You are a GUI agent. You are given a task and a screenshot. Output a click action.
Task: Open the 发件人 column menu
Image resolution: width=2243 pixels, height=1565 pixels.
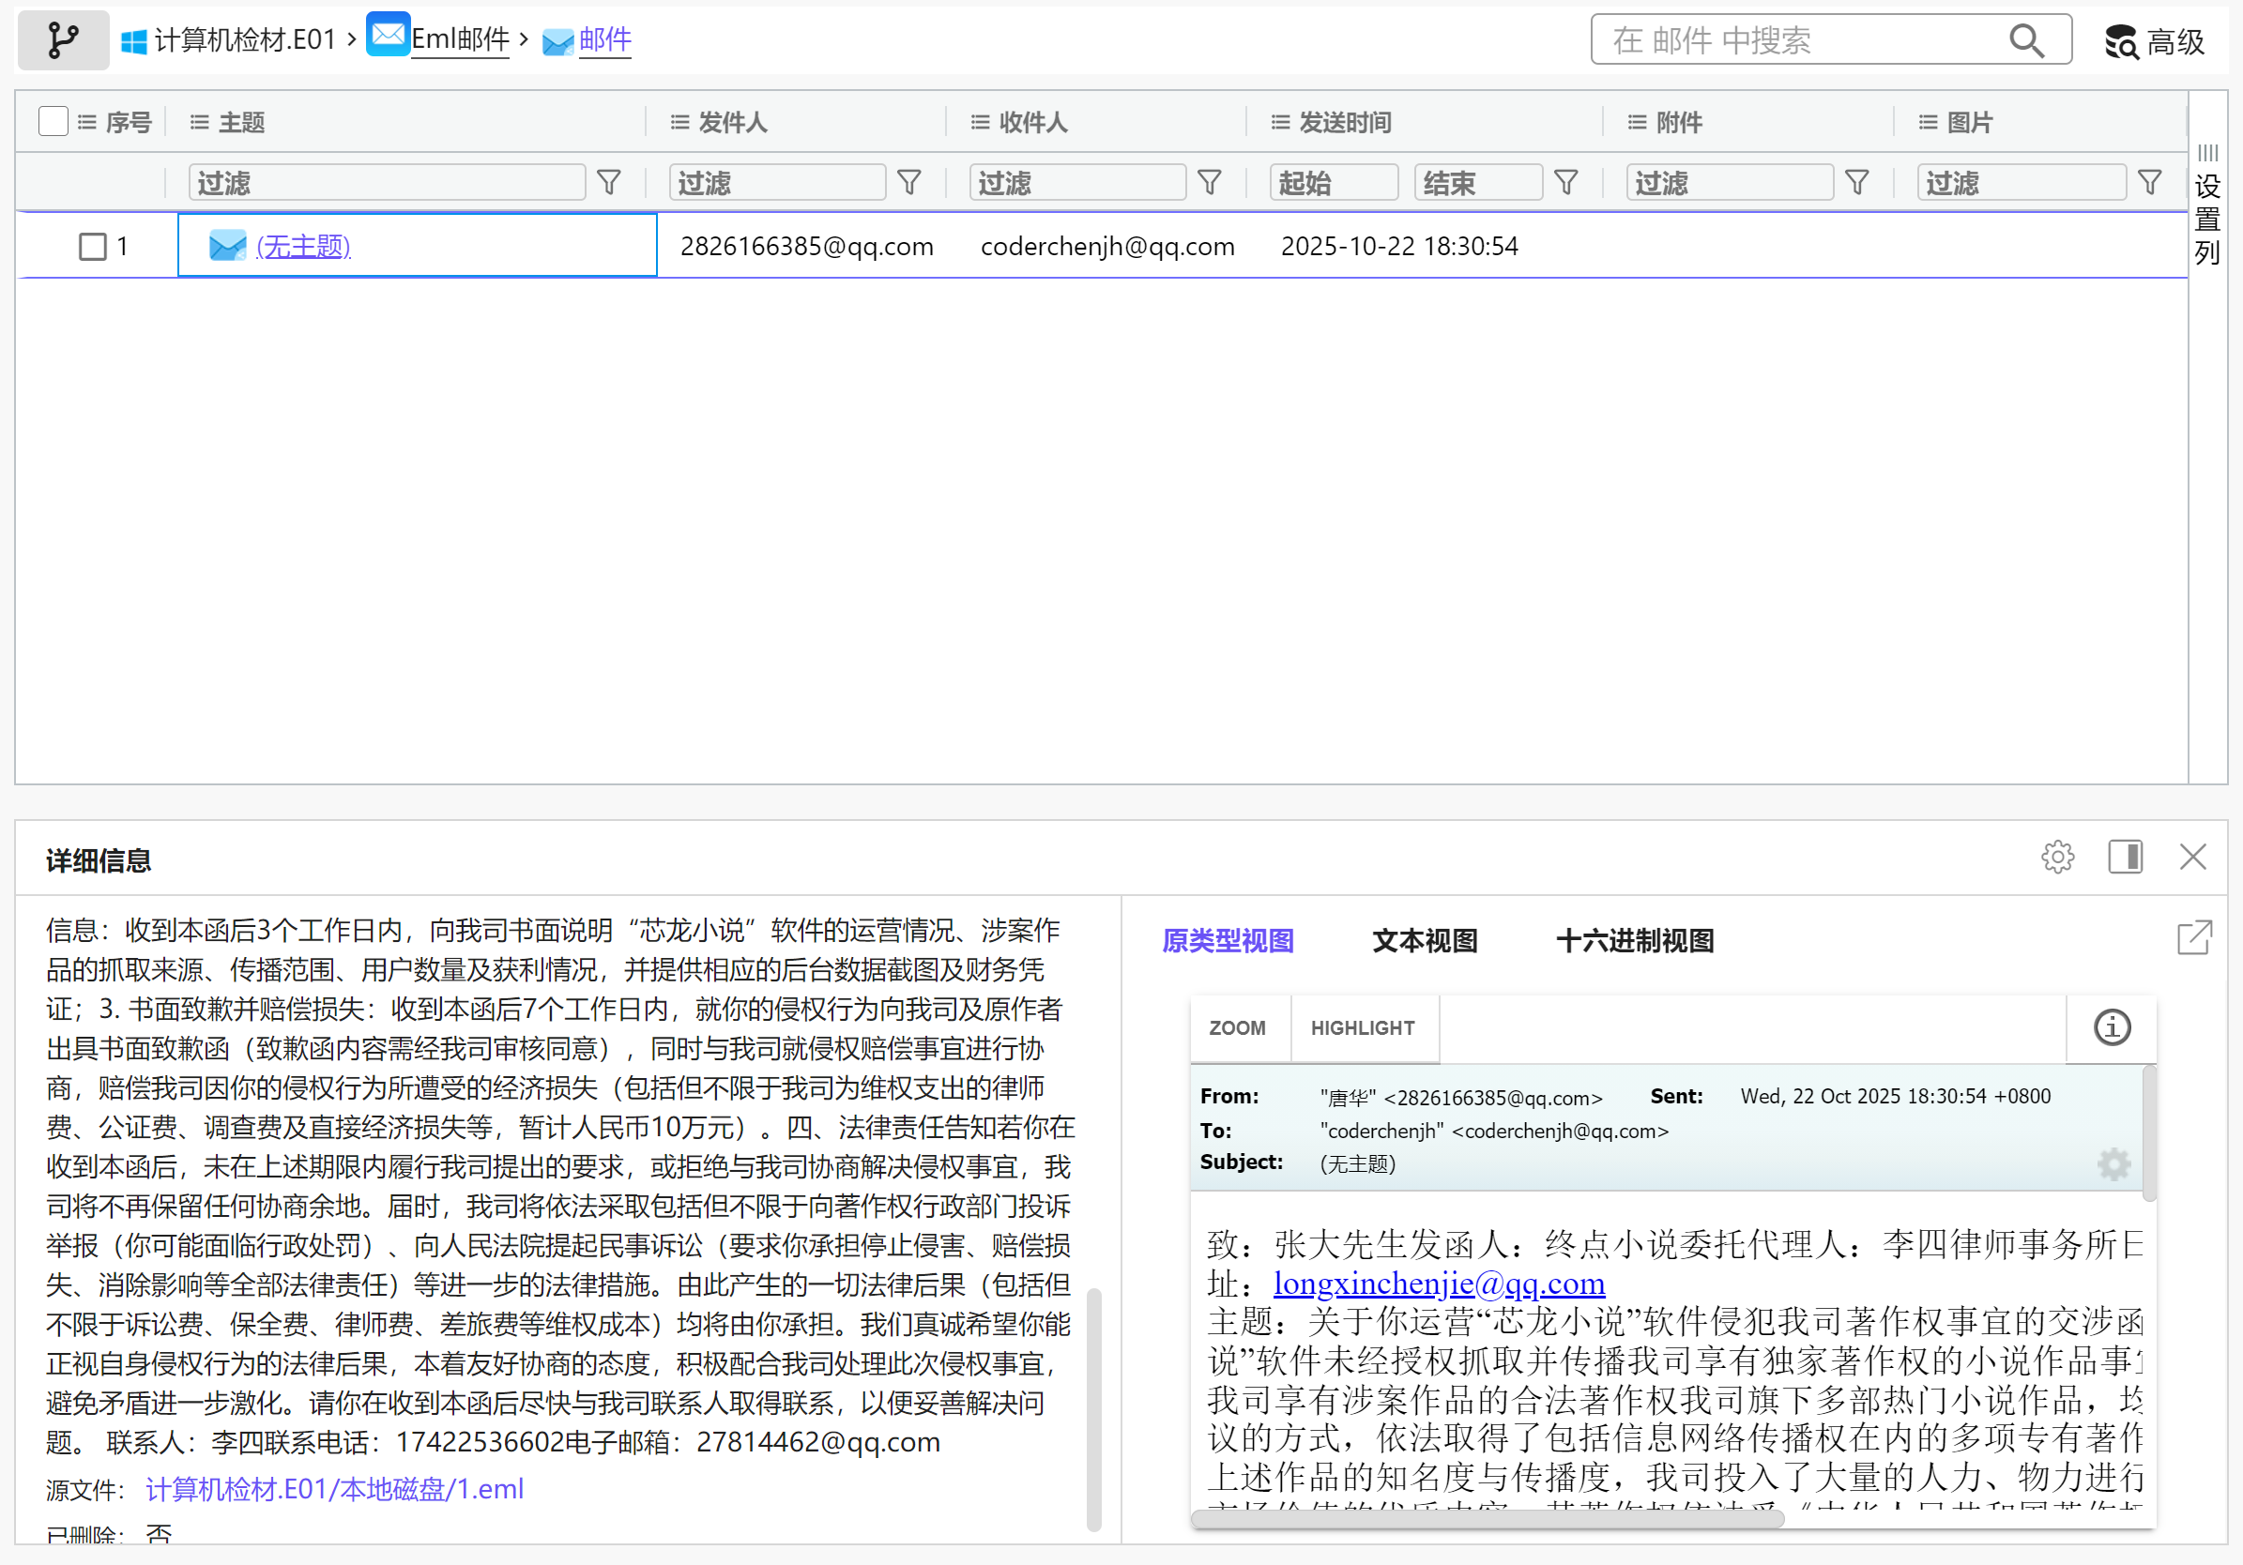point(679,122)
